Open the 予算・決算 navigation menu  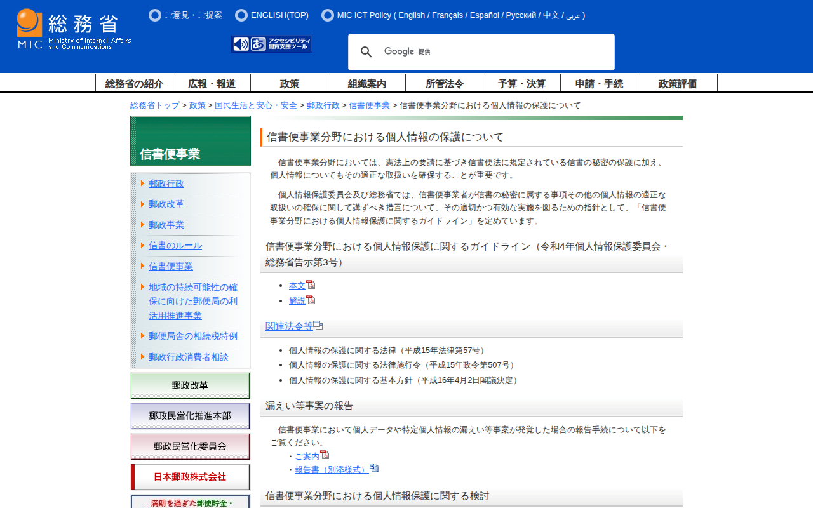click(521, 83)
